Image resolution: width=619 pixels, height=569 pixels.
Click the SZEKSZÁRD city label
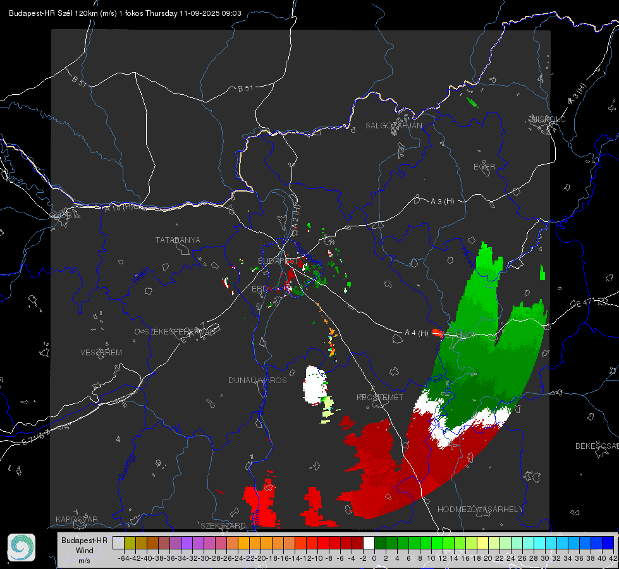pos(223,525)
